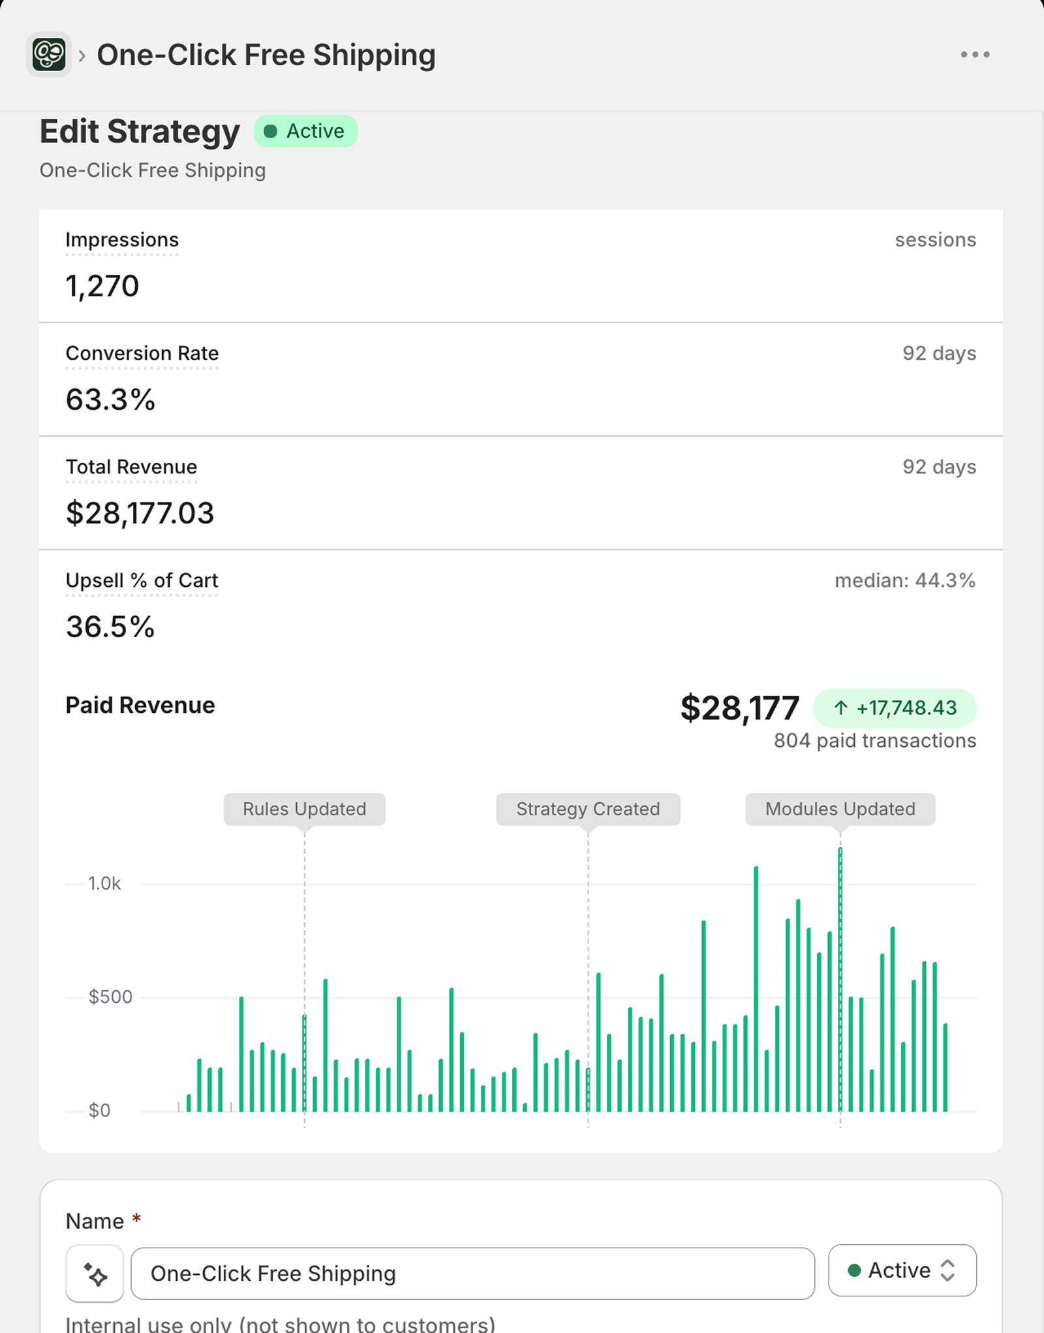
Task: Click the Upsell % of Cart label
Action: 142,580
